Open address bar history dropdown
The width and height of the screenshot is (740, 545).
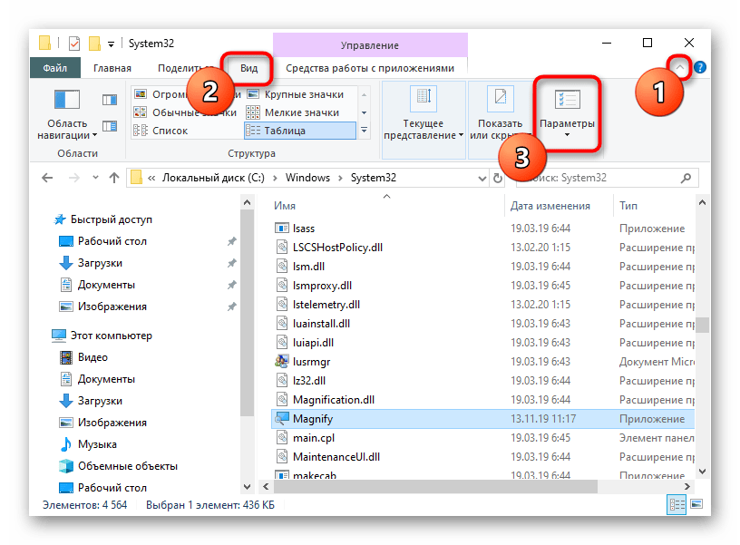(482, 179)
